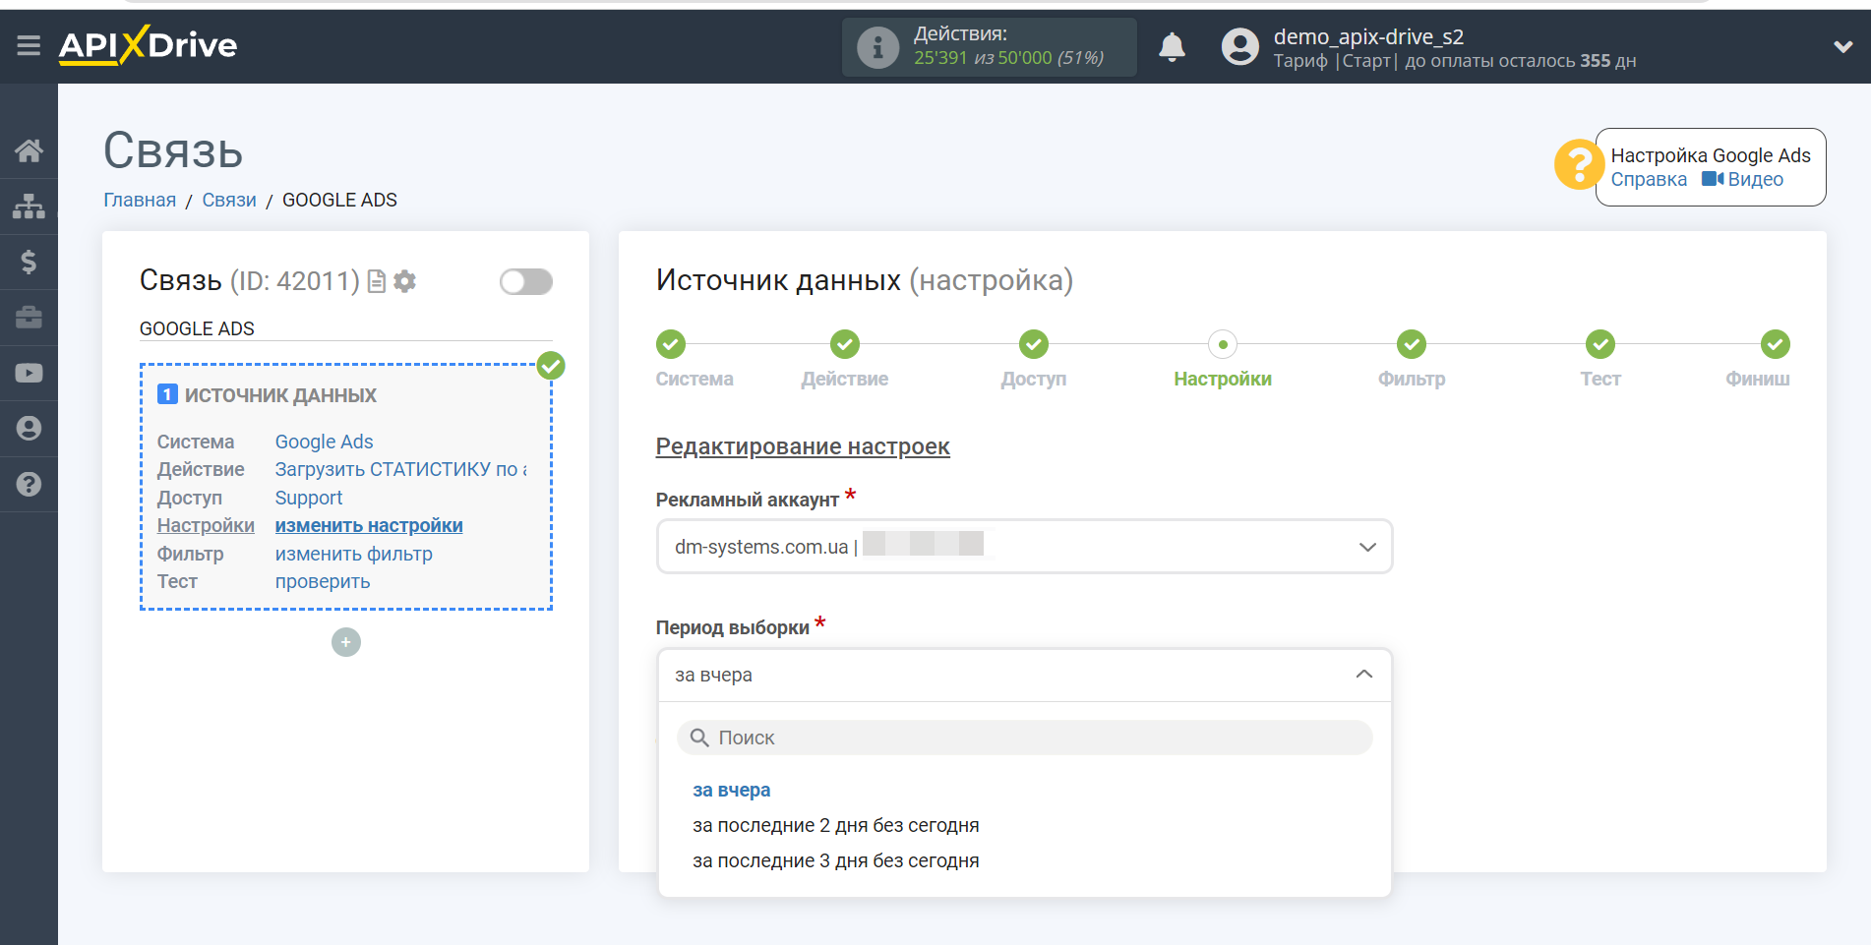Open connections sitemap icon in sidebar
Screen dimensions: 1871x945
tap(29, 206)
